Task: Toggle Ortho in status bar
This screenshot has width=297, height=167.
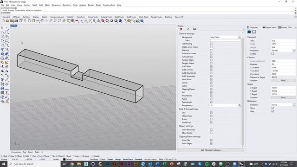Action: pyautogui.click(x=103, y=160)
